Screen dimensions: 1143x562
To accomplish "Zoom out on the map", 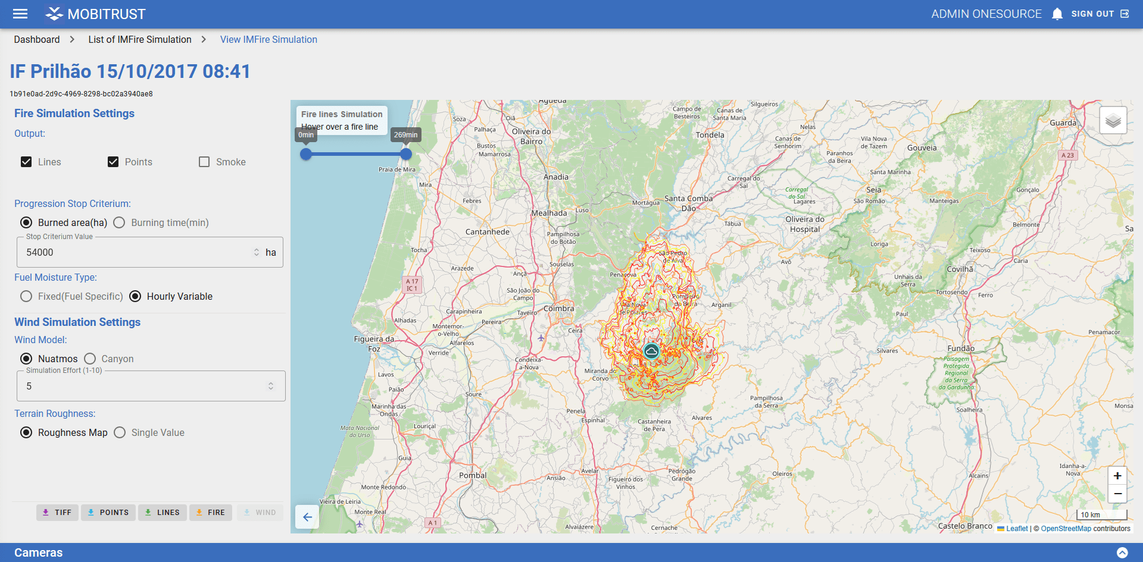I will 1117,494.
